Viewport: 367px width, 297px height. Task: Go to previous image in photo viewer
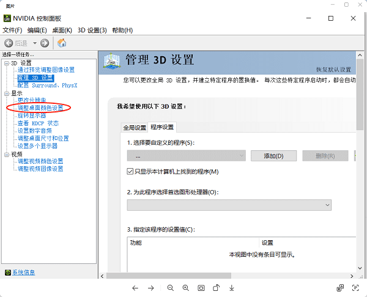point(135,288)
